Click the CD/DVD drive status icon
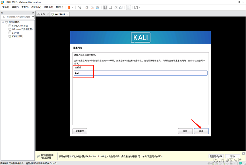 213,163
